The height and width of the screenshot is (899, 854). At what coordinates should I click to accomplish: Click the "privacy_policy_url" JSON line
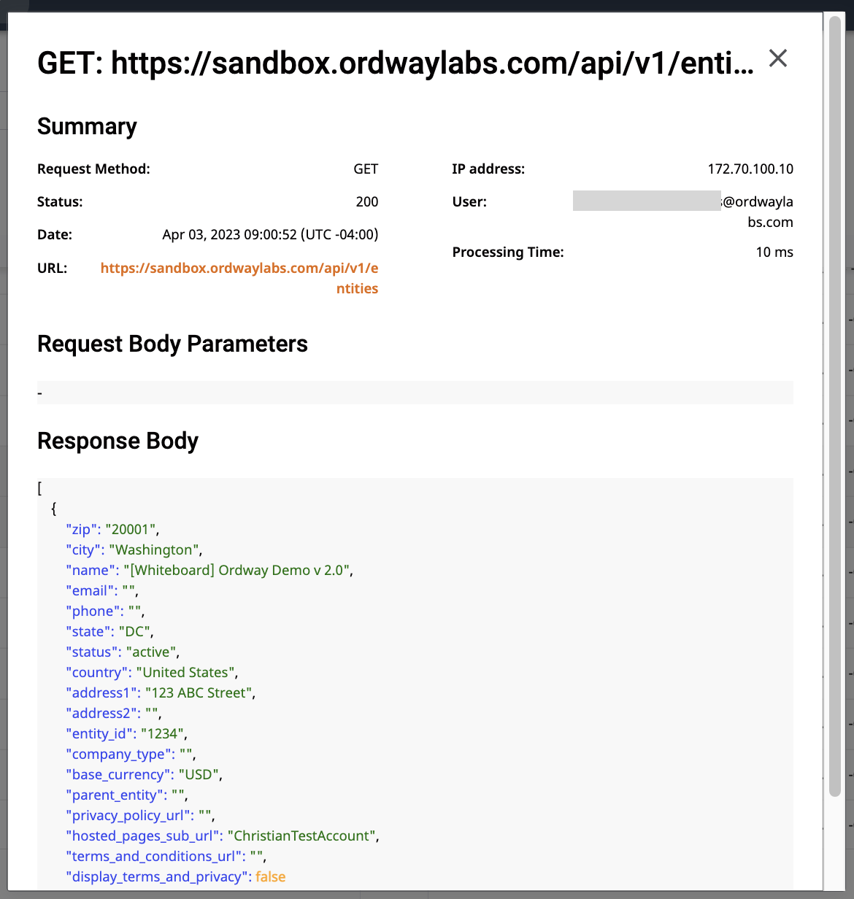point(140,815)
